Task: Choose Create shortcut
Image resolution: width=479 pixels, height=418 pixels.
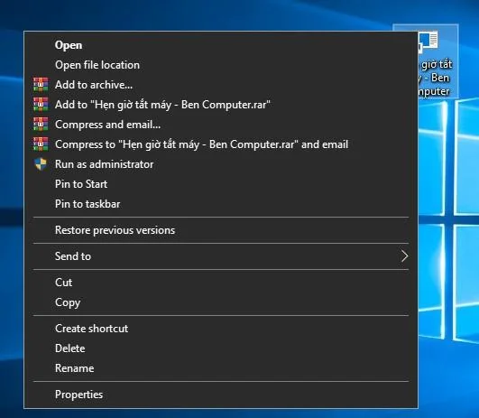Action: tap(221, 329)
